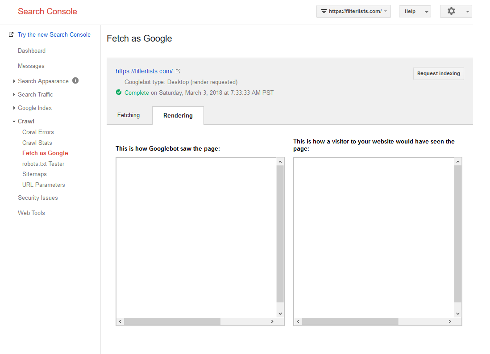The height and width of the screenshot is (354, 490).
Task: Click the visitor view vertical scrollbar track
Action: coord(458,234)
